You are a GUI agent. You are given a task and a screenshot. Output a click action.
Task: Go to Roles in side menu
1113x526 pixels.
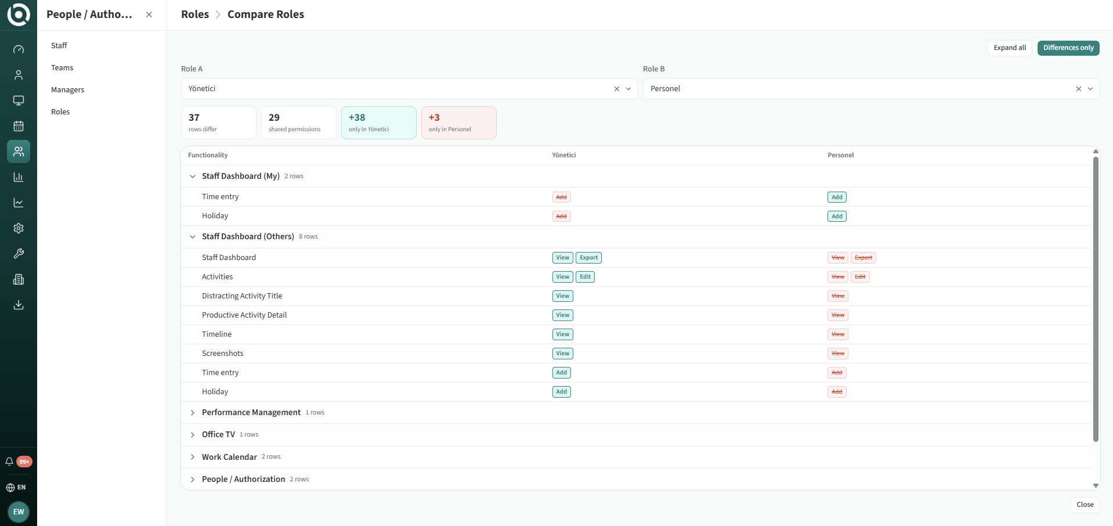[60, 111]
